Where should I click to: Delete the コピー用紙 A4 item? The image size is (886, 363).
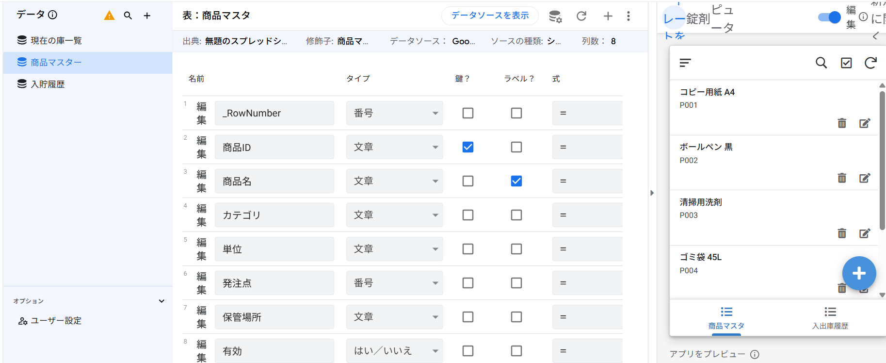(842, 123)
